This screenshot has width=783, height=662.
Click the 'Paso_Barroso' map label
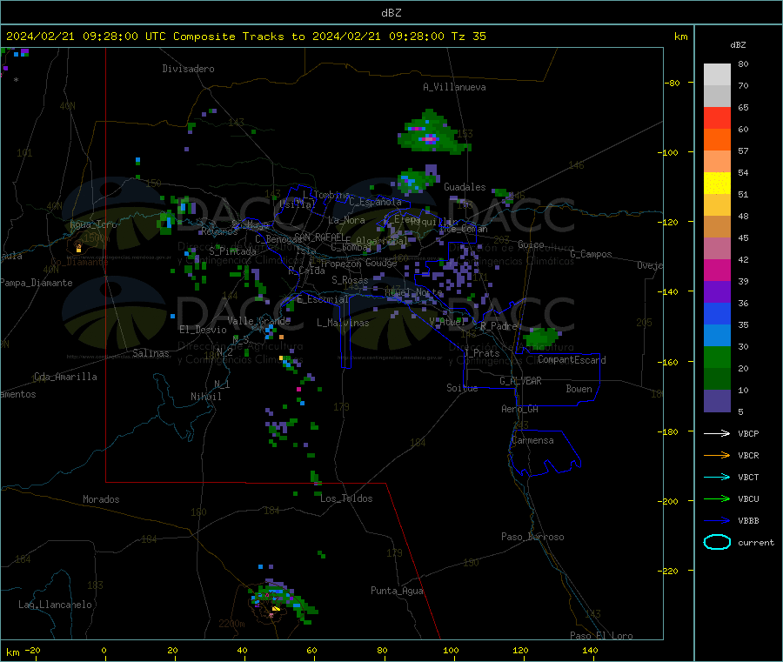click(x=532, y=537)
